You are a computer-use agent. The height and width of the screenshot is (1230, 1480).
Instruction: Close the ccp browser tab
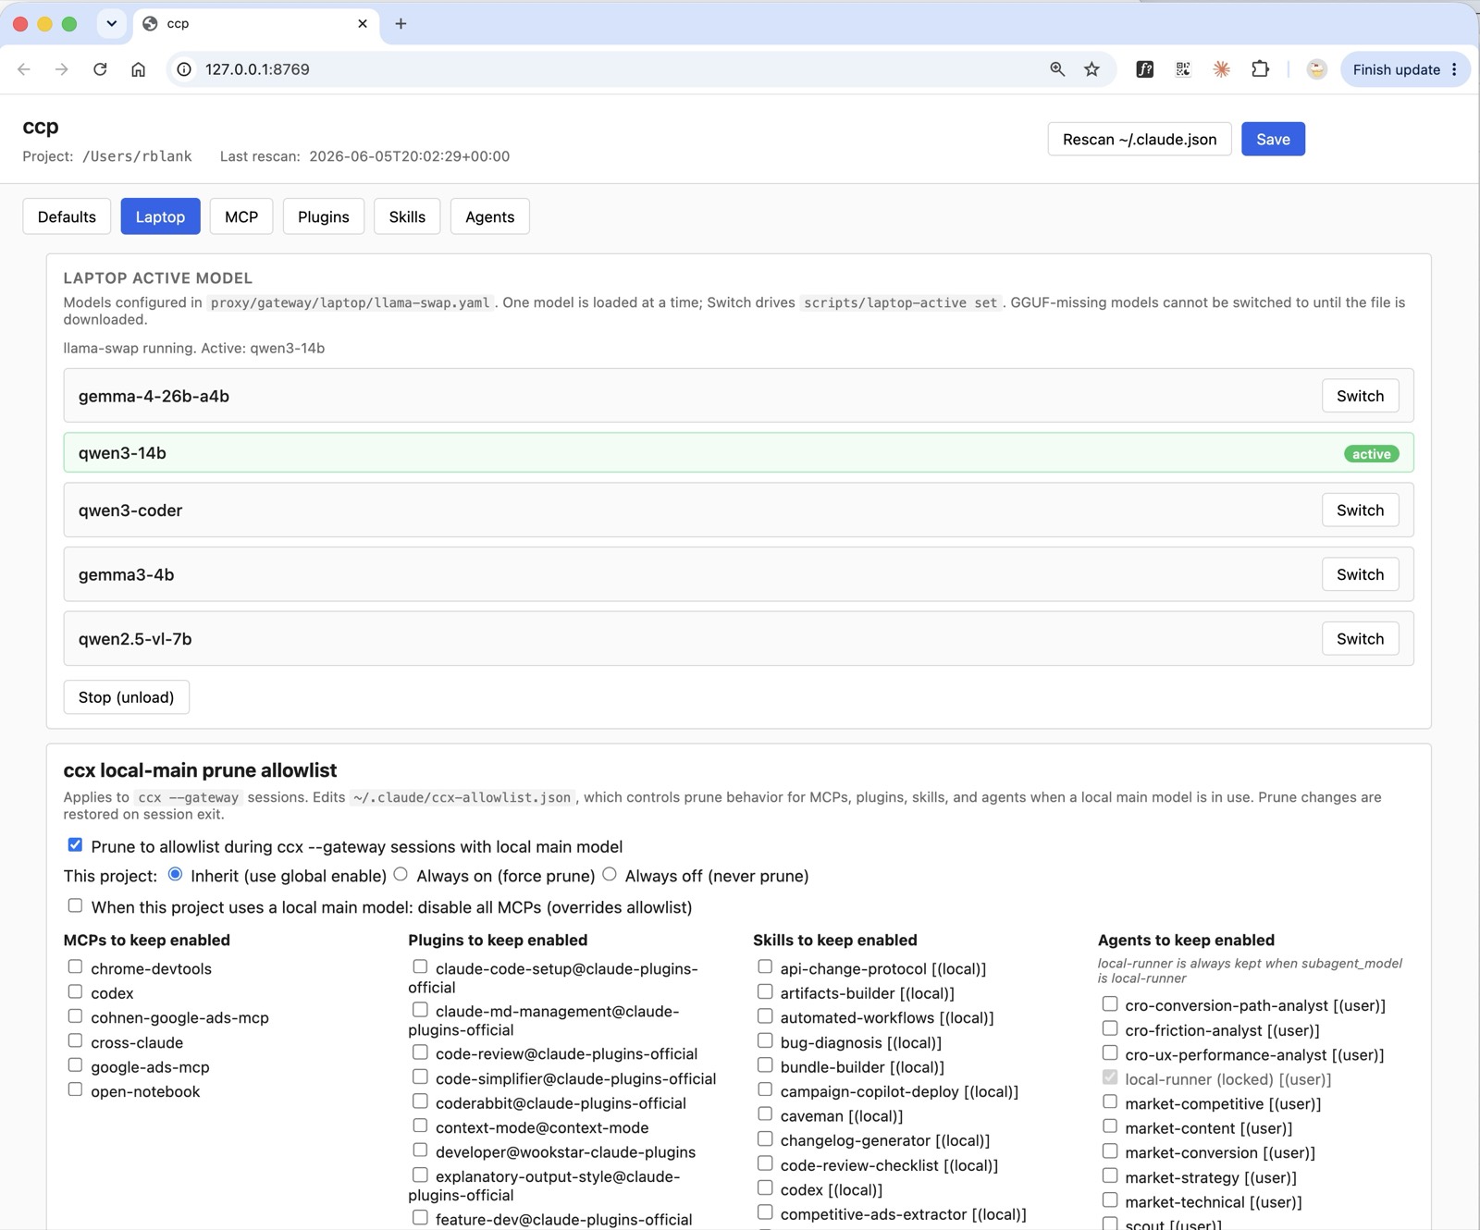click(363, 24)
